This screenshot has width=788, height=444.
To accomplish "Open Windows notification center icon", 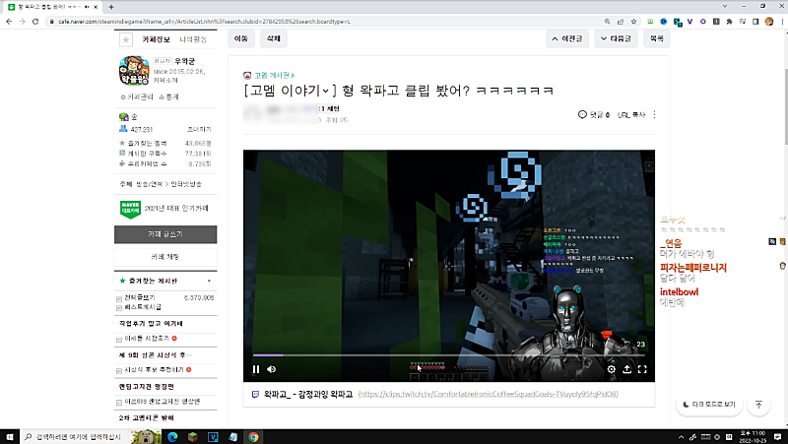I will tap(777, 437).
